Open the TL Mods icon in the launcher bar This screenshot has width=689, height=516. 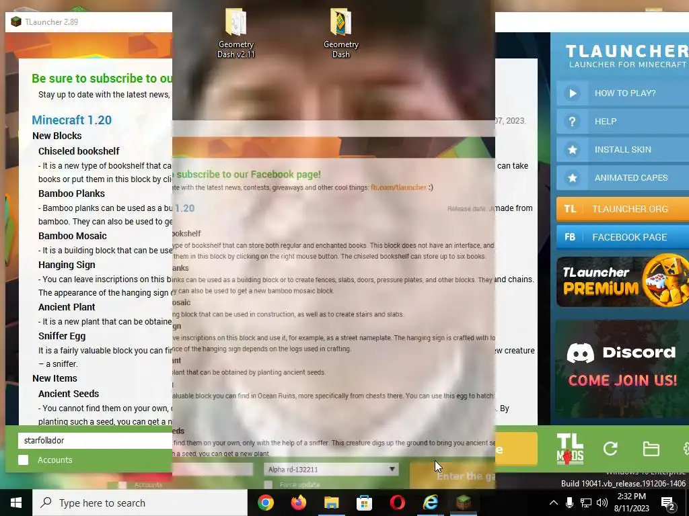[570, 449]
